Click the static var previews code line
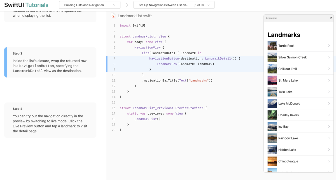 click(x=157, y=113)
